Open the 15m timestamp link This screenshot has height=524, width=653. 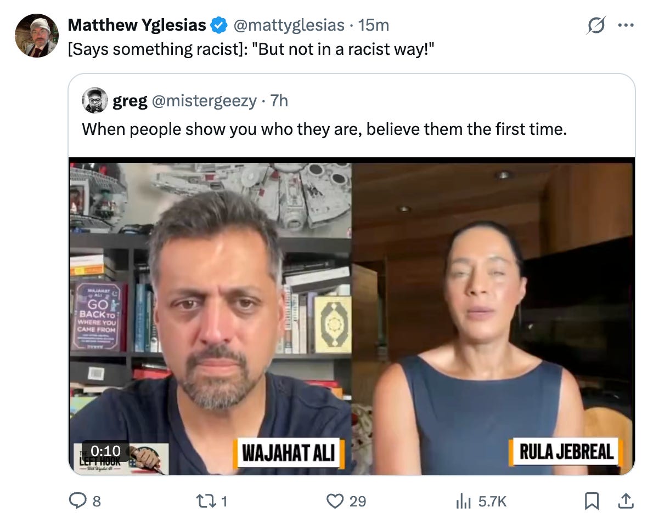pyautogui.click(x=374, y=25)
